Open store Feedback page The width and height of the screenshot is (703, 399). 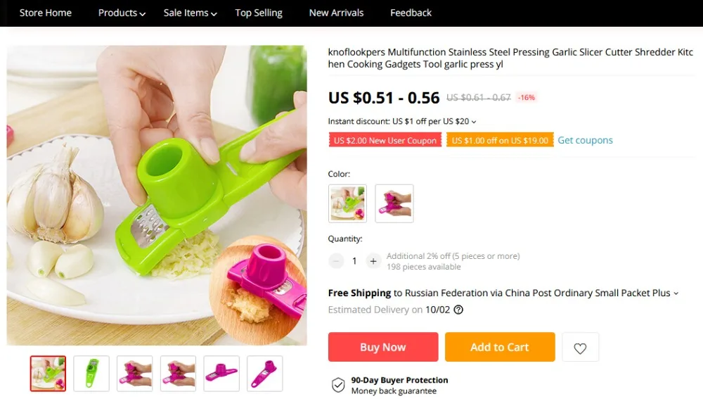tap(411, 13)
